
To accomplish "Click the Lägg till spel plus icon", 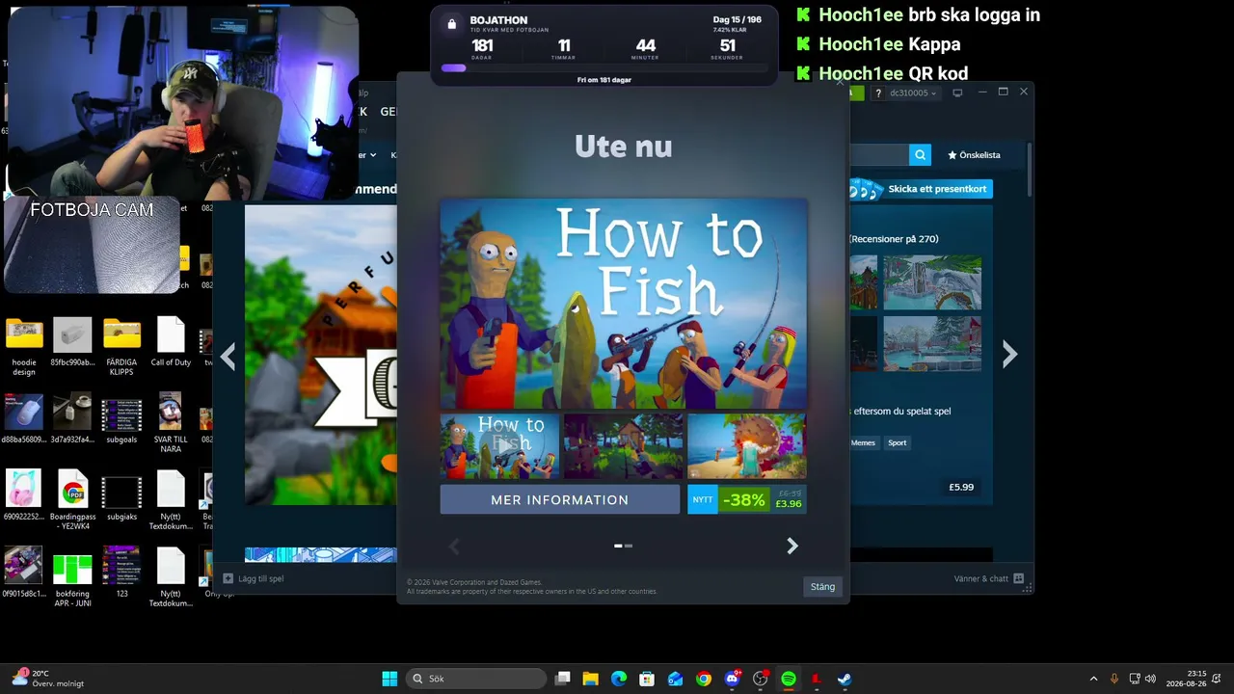I will pos(228,578).
